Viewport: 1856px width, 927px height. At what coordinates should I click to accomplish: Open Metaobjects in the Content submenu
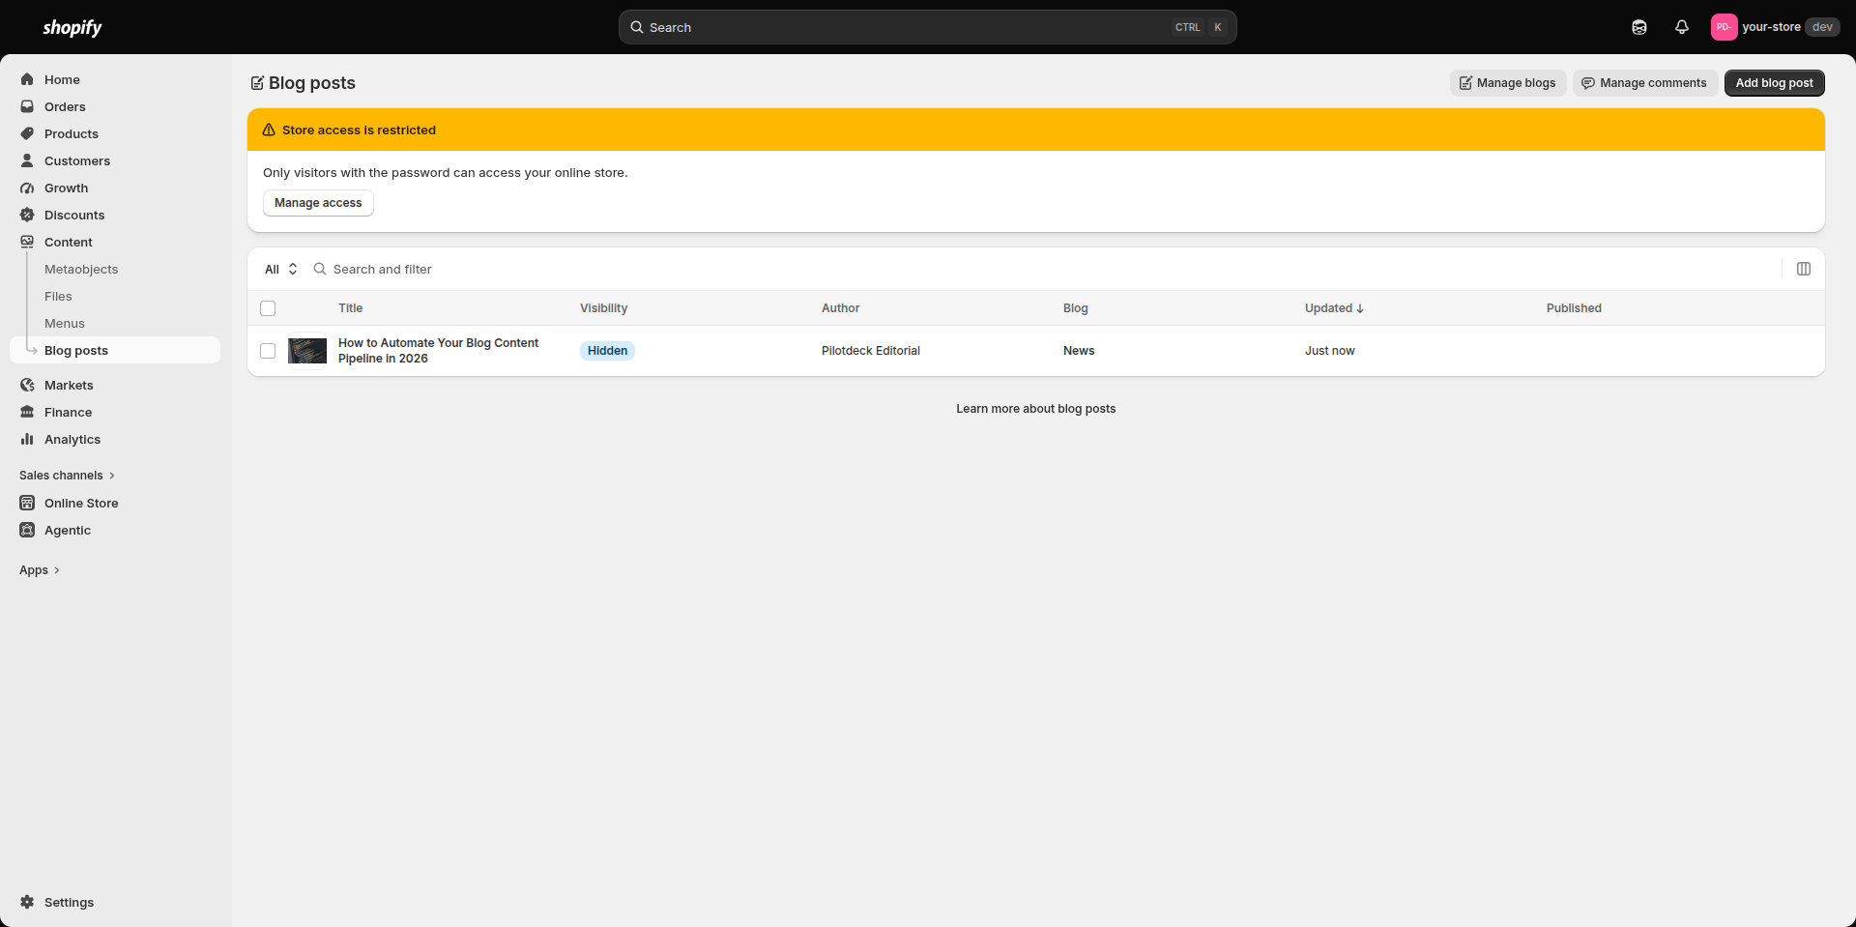81,269
